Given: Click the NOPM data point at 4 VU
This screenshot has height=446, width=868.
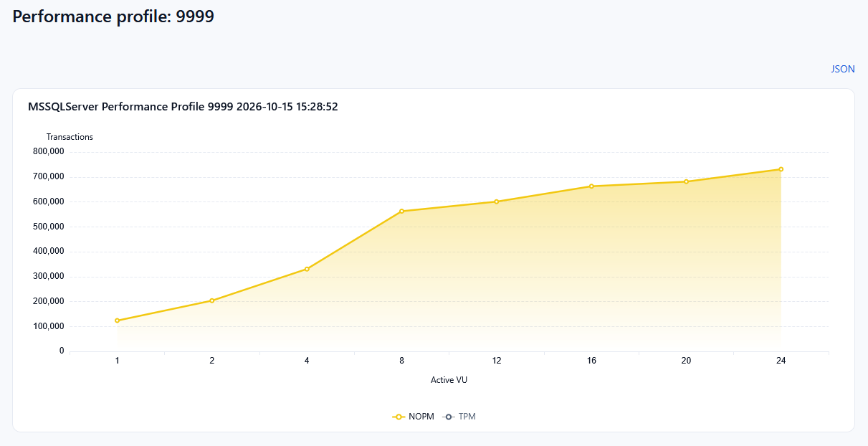Looking at the screenshot, I should [307, 269].
